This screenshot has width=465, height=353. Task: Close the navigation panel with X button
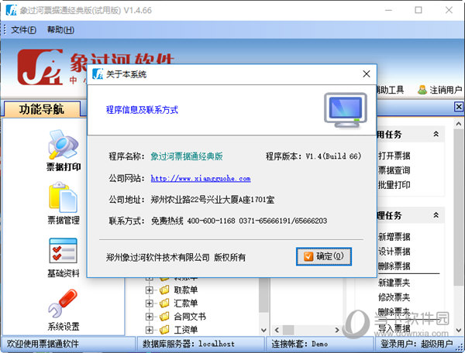(459, 107)
